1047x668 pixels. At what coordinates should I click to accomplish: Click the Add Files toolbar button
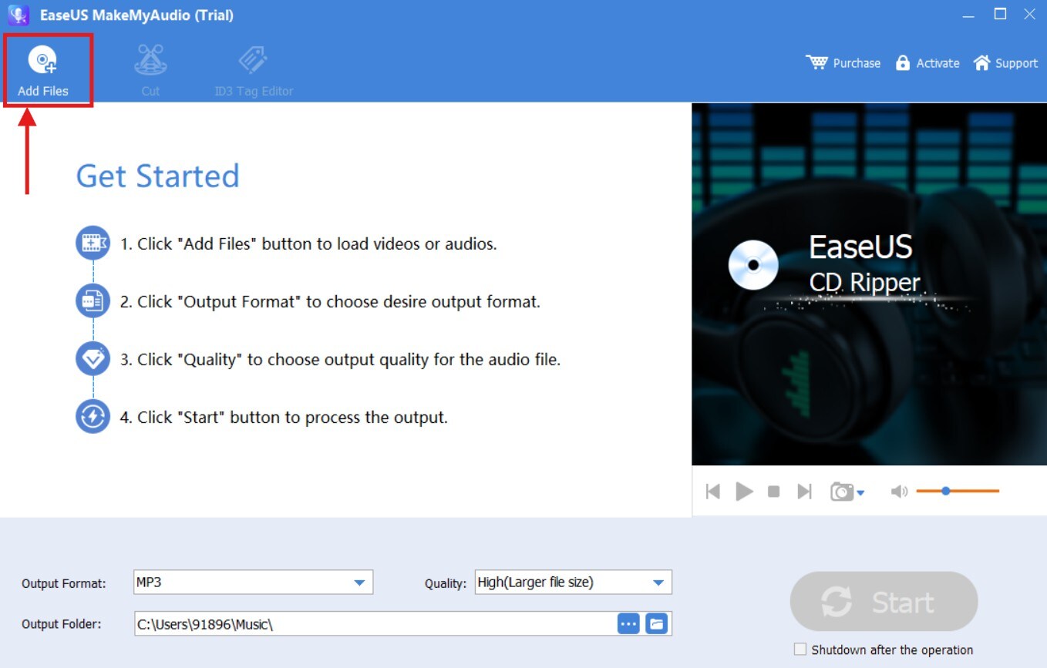[43, 71]
